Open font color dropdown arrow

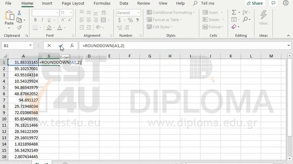click(65, 28)
